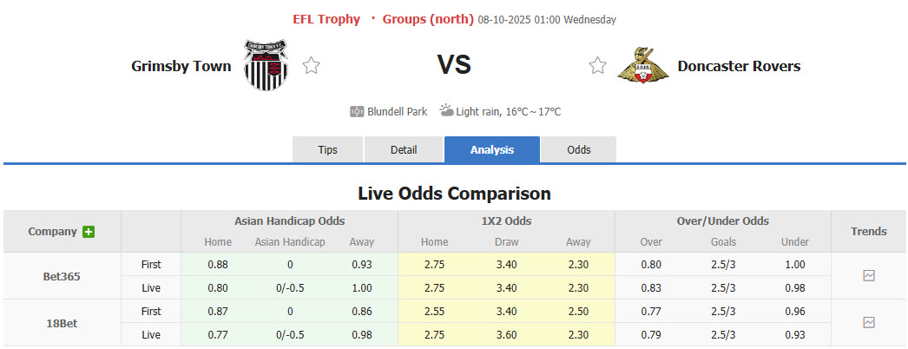Switch to the Detail tab
Viewport: 908px width, 349px height.
click(x=404, y=150)
